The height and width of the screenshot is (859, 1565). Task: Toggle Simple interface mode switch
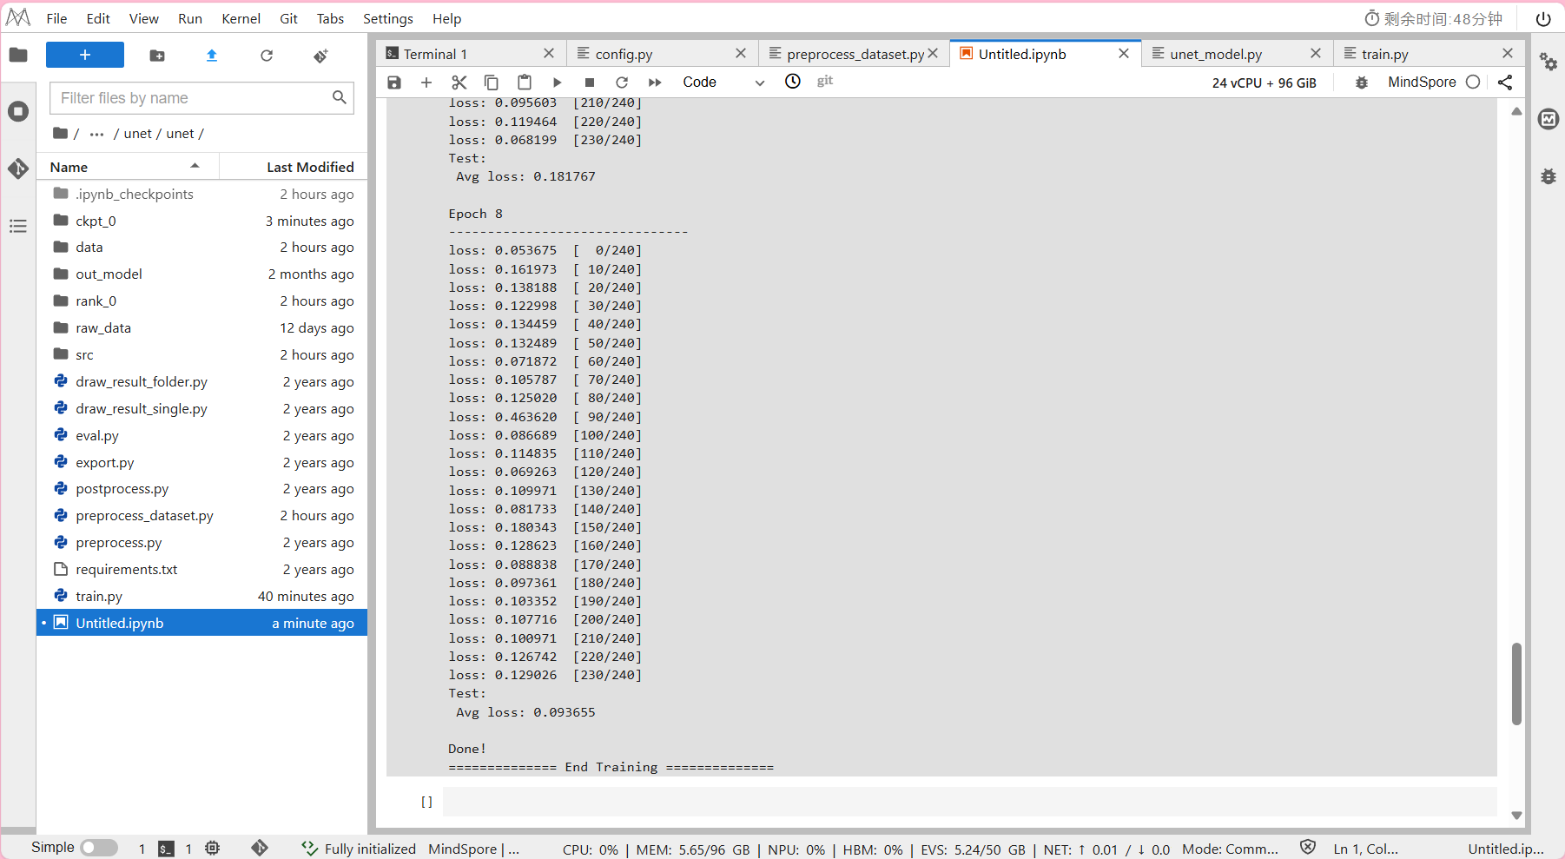(x=99, y=848)
